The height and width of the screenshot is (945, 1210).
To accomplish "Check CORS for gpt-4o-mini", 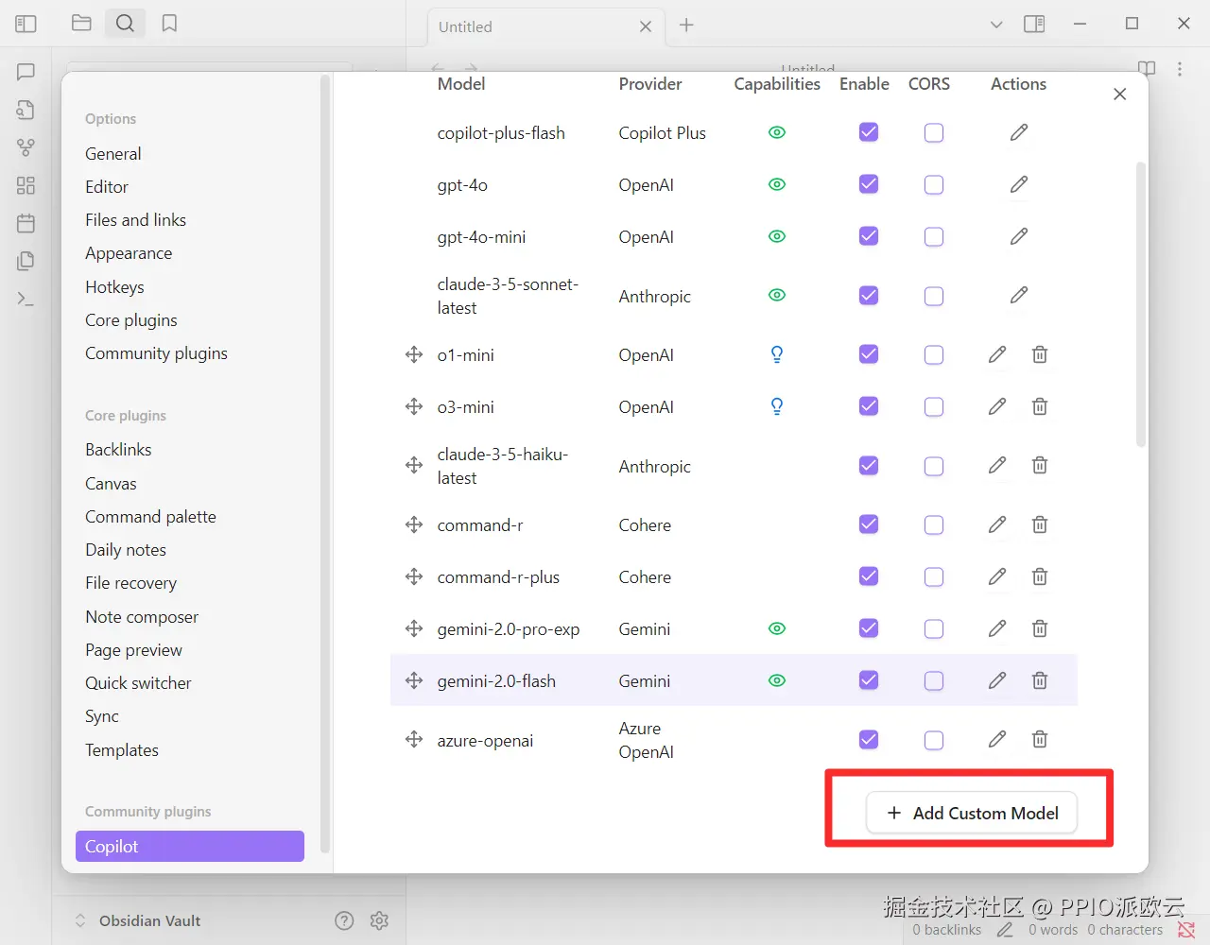I will click(934, 236).
